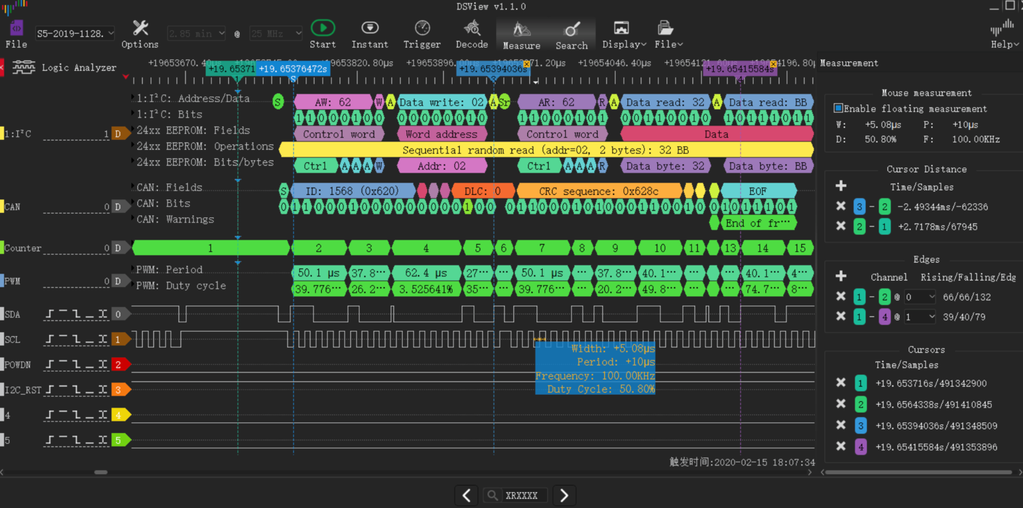Click the Logic Analyzer mode icon
Image resolution: width=1023 pixels, height=508 pixels.
click(24, 67)
